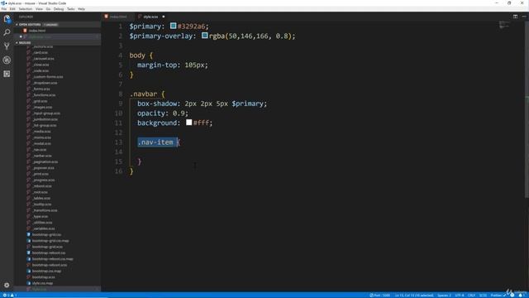The image size is (529, 298).
Task: Open _dropdown.scss in the file tree
Action: tap(45, 83)
